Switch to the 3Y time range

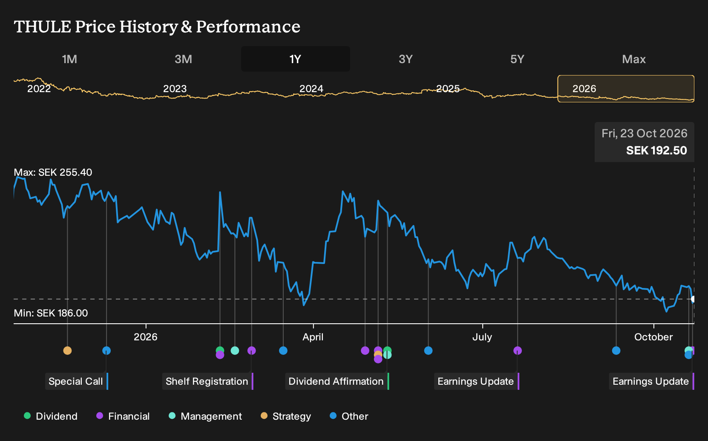click(406, 59)
